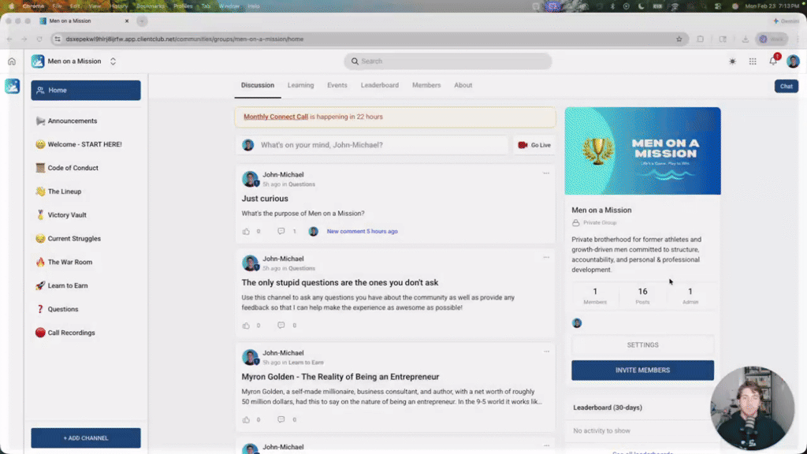Open the Chrome menu in macOS menu bar
This screenshot has width=807, height=454.
pyautogui.click(x=33, y=6)
